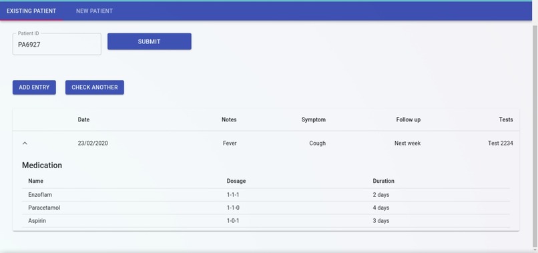The width and height of the screenshot is (538, 253).
Task: Select the Enzoflam medication row name
Action: pos(40,195)
